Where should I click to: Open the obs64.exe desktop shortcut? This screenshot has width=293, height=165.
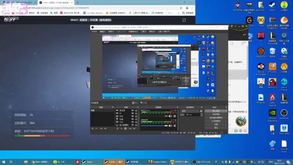(x=284, y=114)
